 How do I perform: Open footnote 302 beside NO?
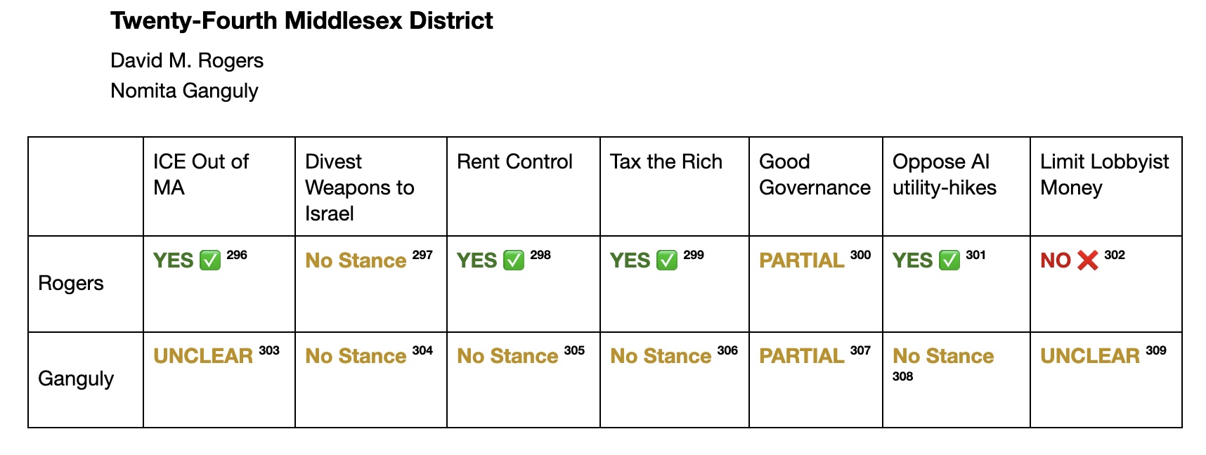point(1115,255)
